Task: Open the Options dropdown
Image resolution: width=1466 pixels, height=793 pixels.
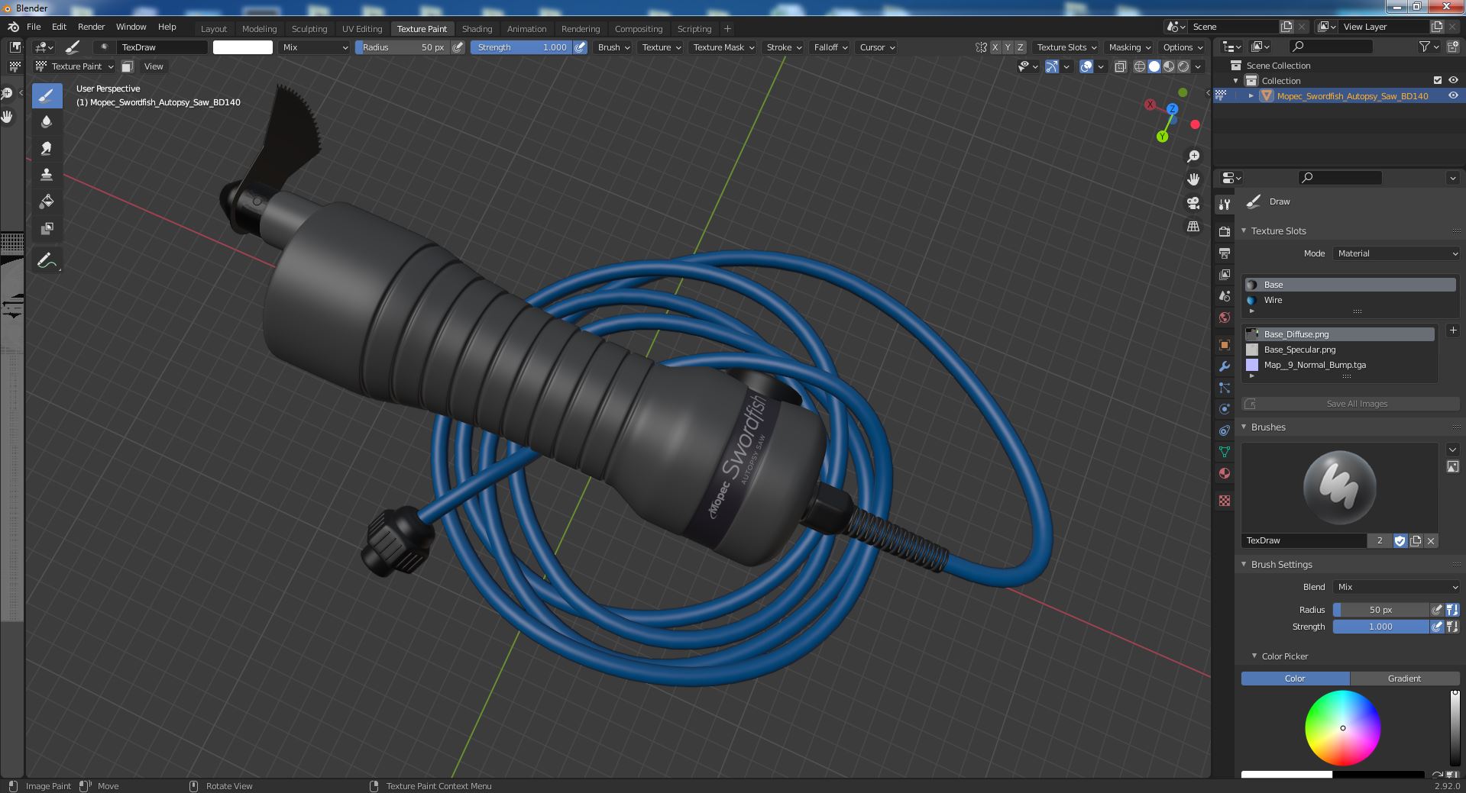Action: point(1182,47)
